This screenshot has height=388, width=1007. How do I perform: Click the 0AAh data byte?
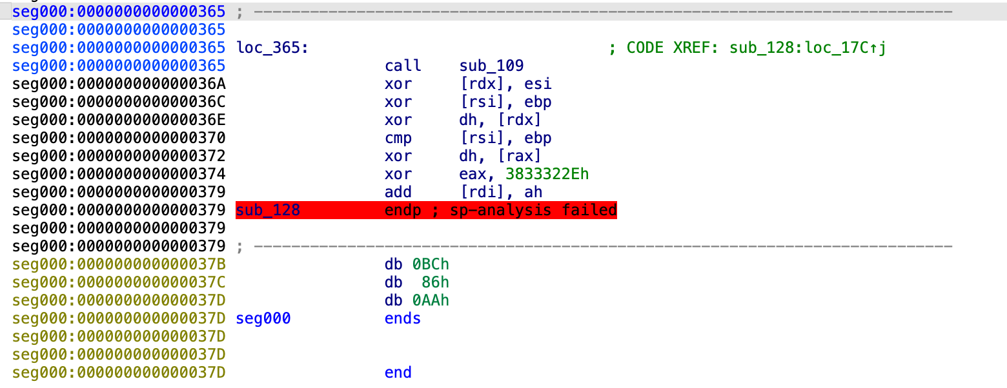(431, 300)
